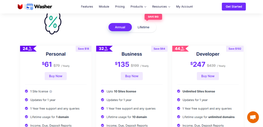Open the Features menu item

click(x=87, y=7)
